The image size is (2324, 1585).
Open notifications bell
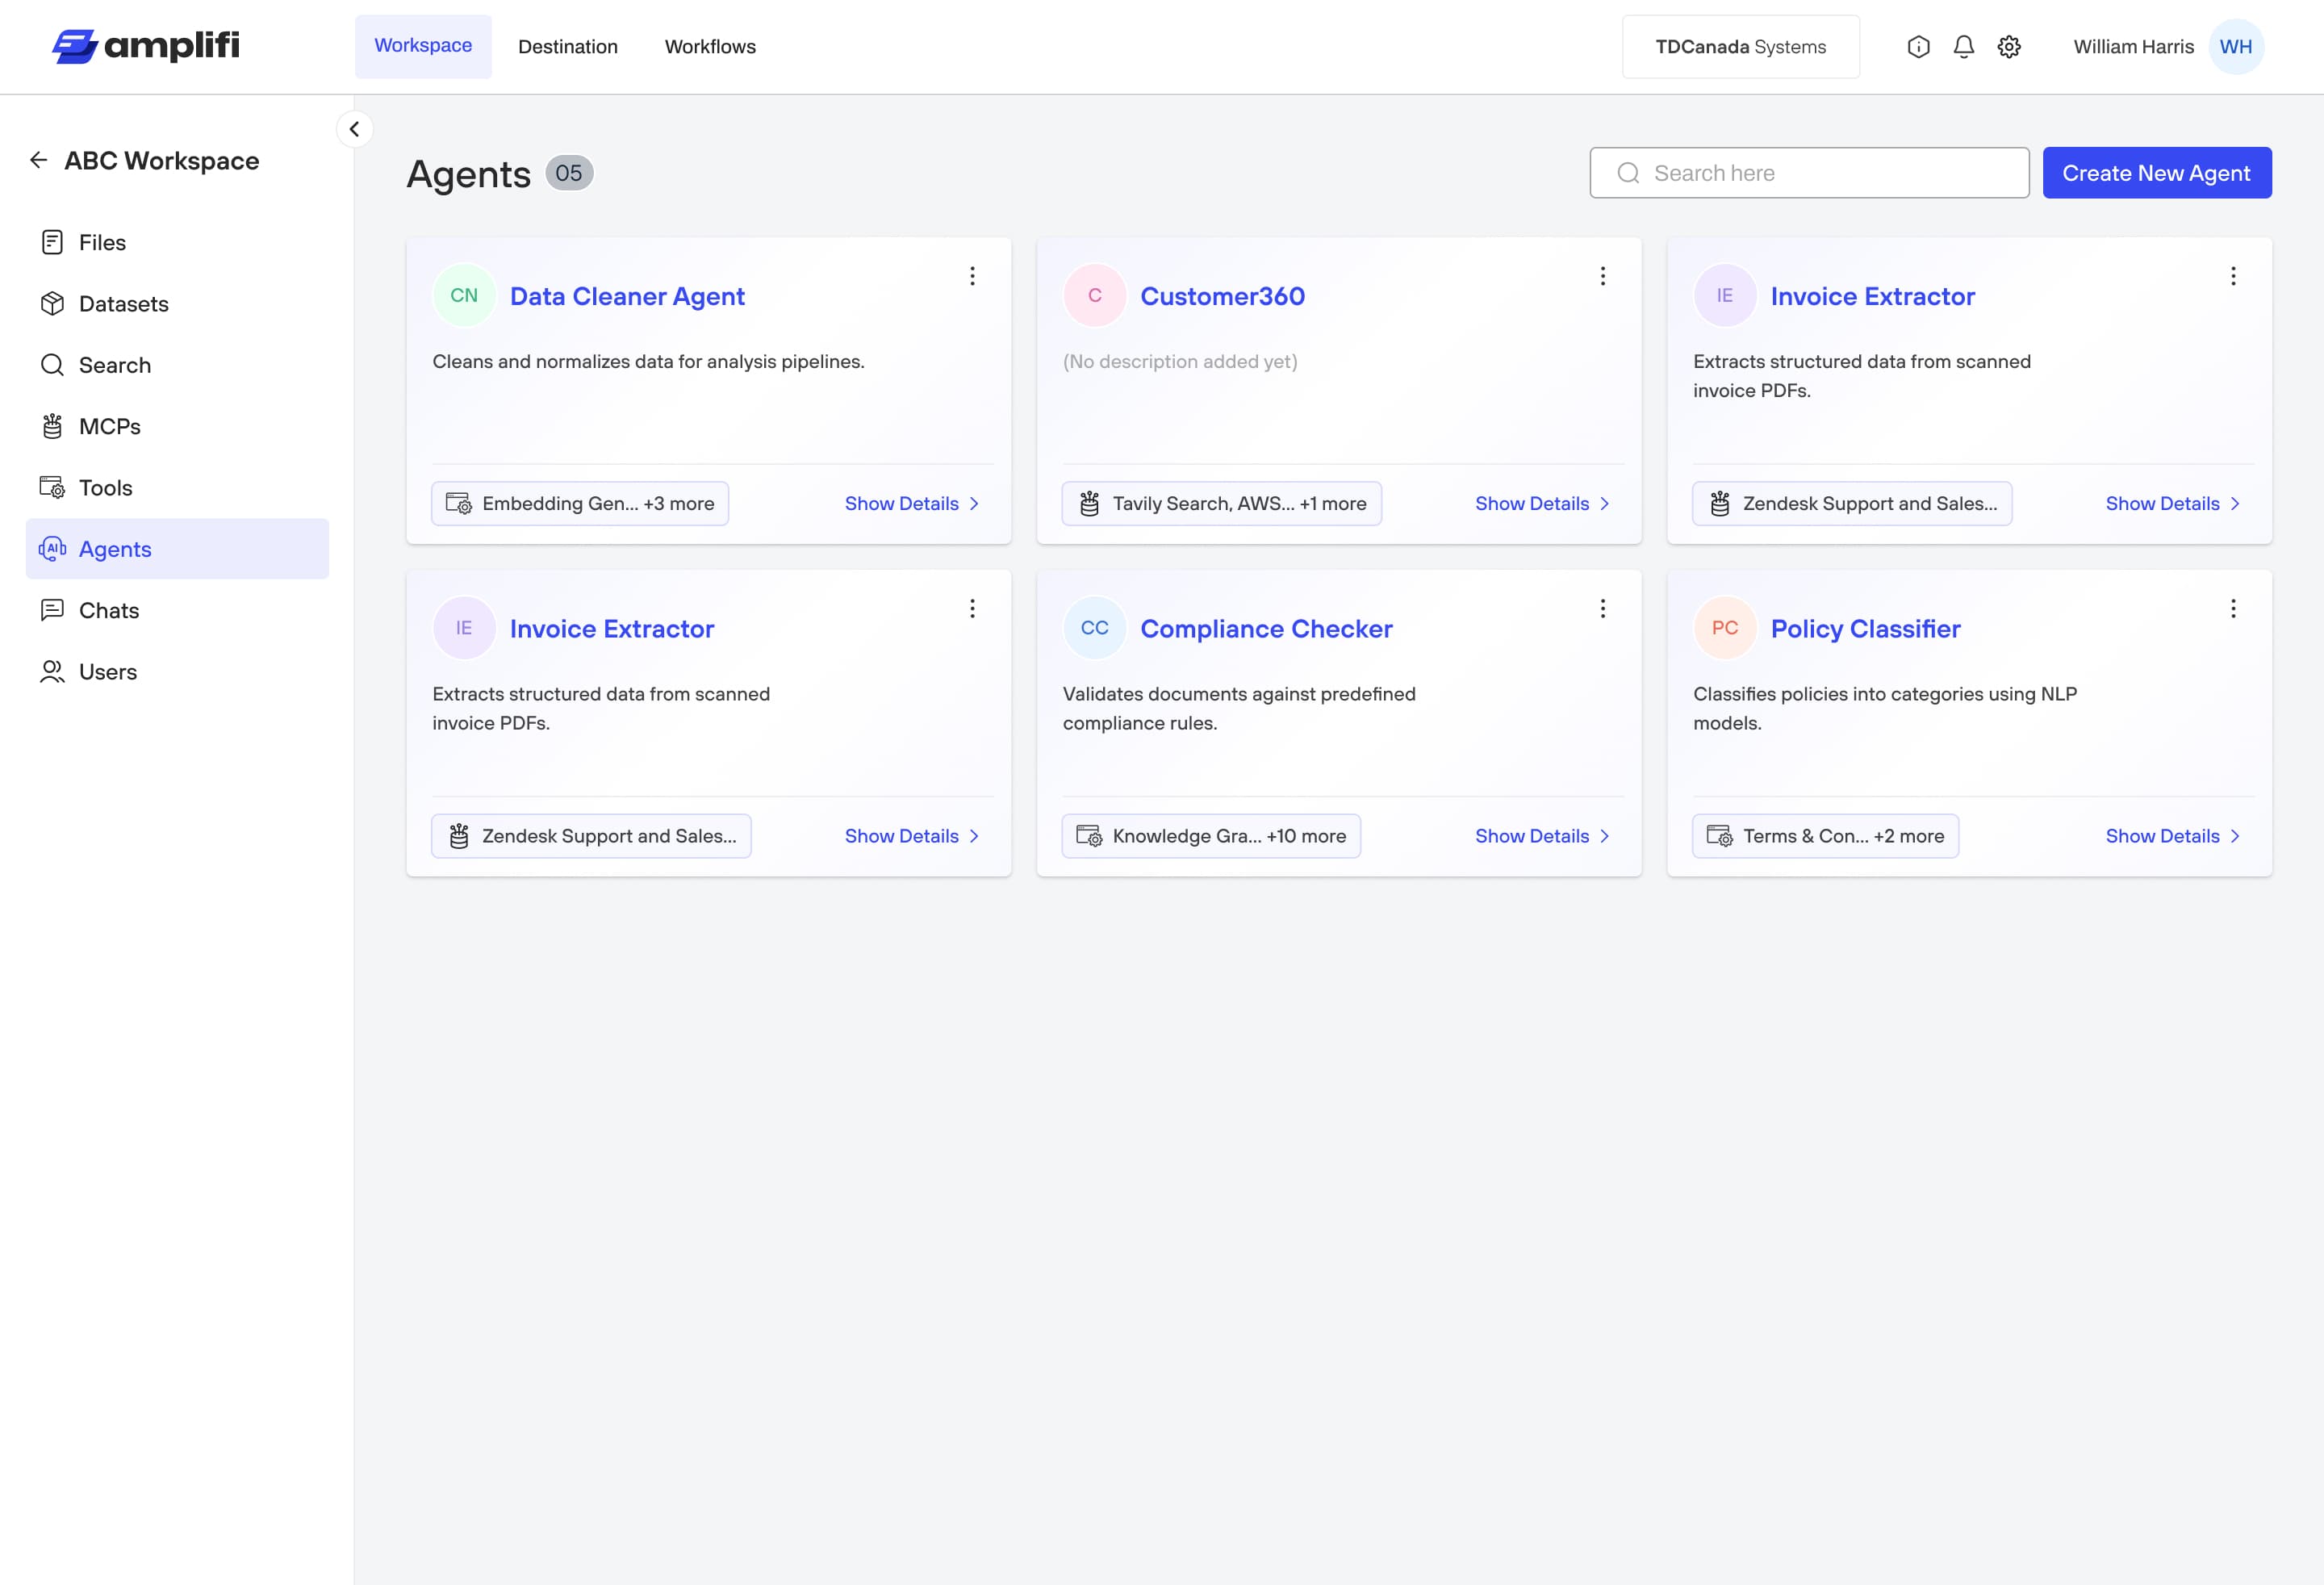click(1964, 47)
